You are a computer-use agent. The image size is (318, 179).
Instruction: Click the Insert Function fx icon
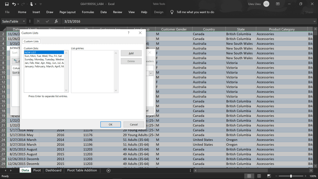click(56, 21)
